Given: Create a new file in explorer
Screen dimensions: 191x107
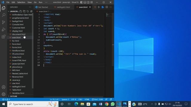Looking at the screenshot, I should point(21,11).
